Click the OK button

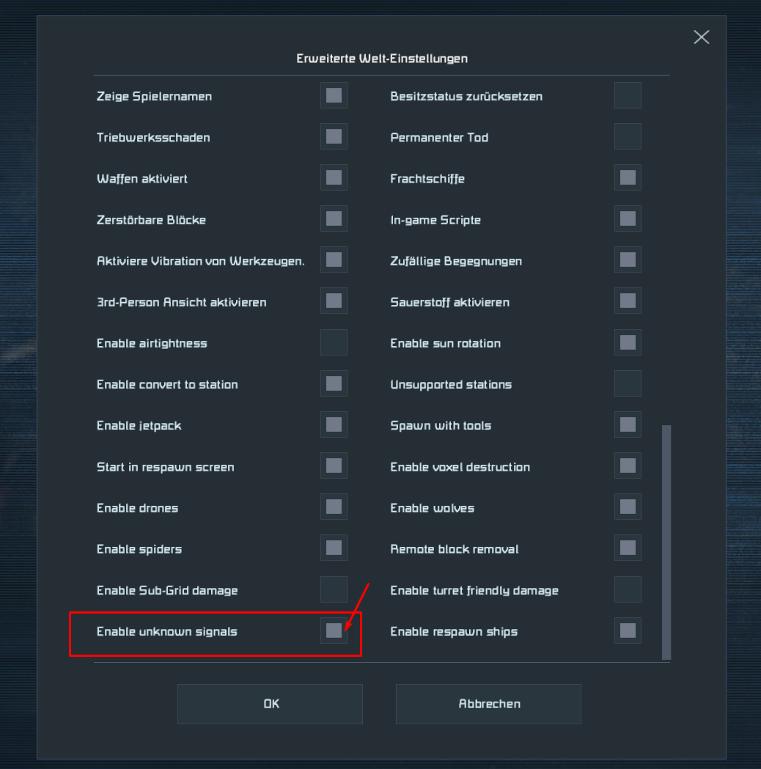[x=270, y=704]
